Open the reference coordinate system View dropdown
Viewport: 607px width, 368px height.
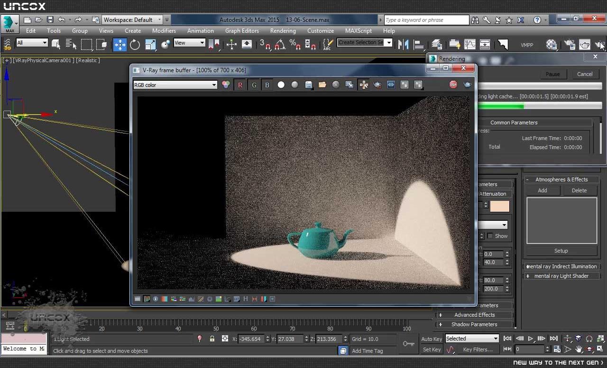(x=189, y=43)
